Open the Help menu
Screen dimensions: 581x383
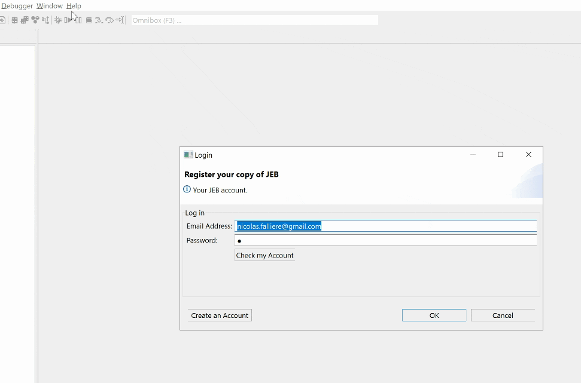click(74, 6)
